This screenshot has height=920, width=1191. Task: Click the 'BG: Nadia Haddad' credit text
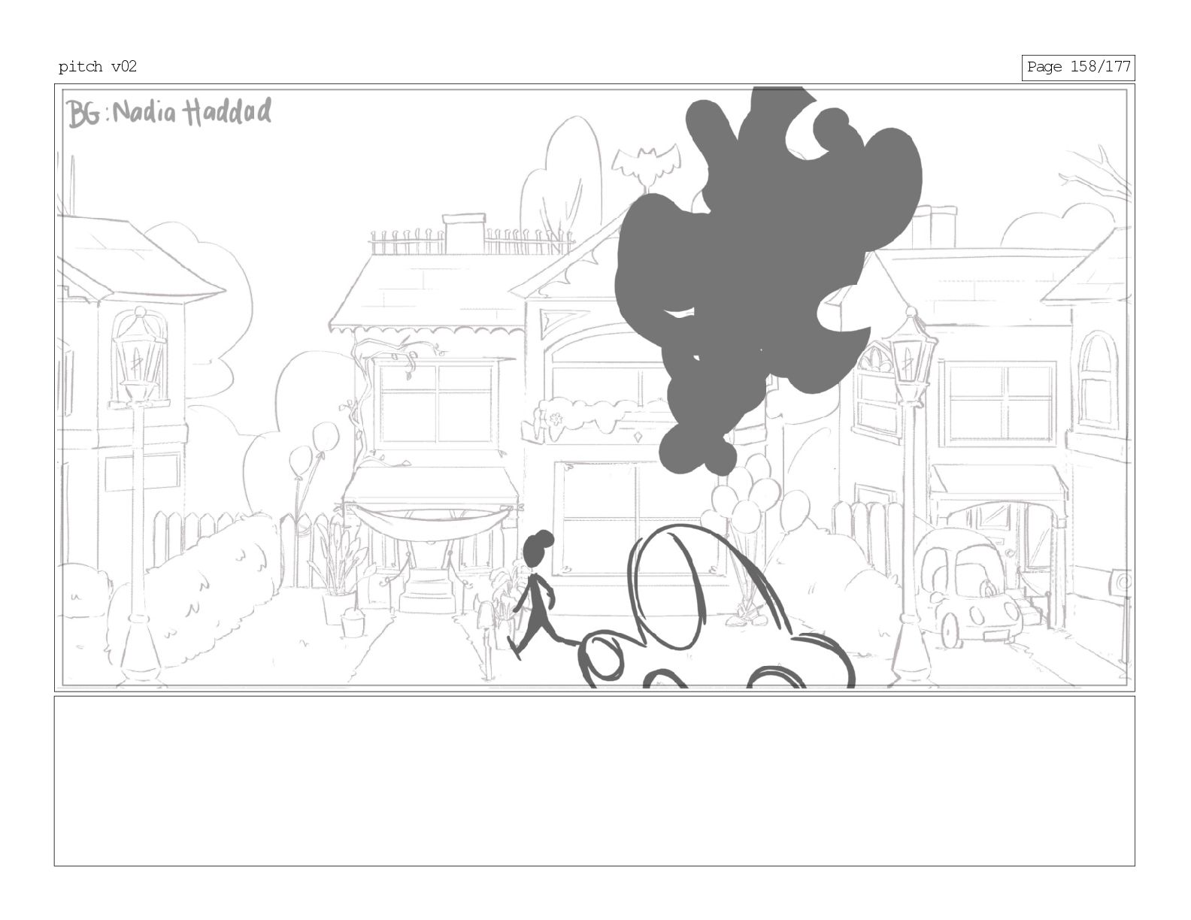tap(169, 113)
